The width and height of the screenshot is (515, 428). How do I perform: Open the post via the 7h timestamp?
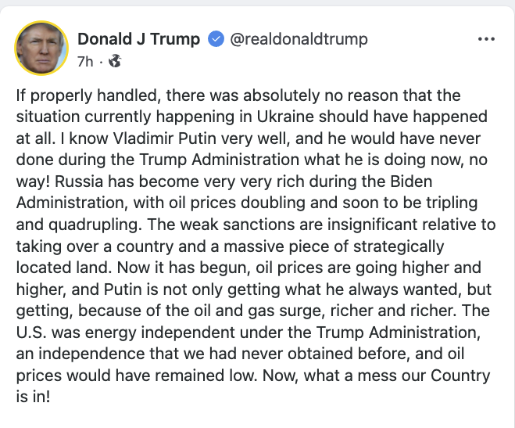coord(85,59)
